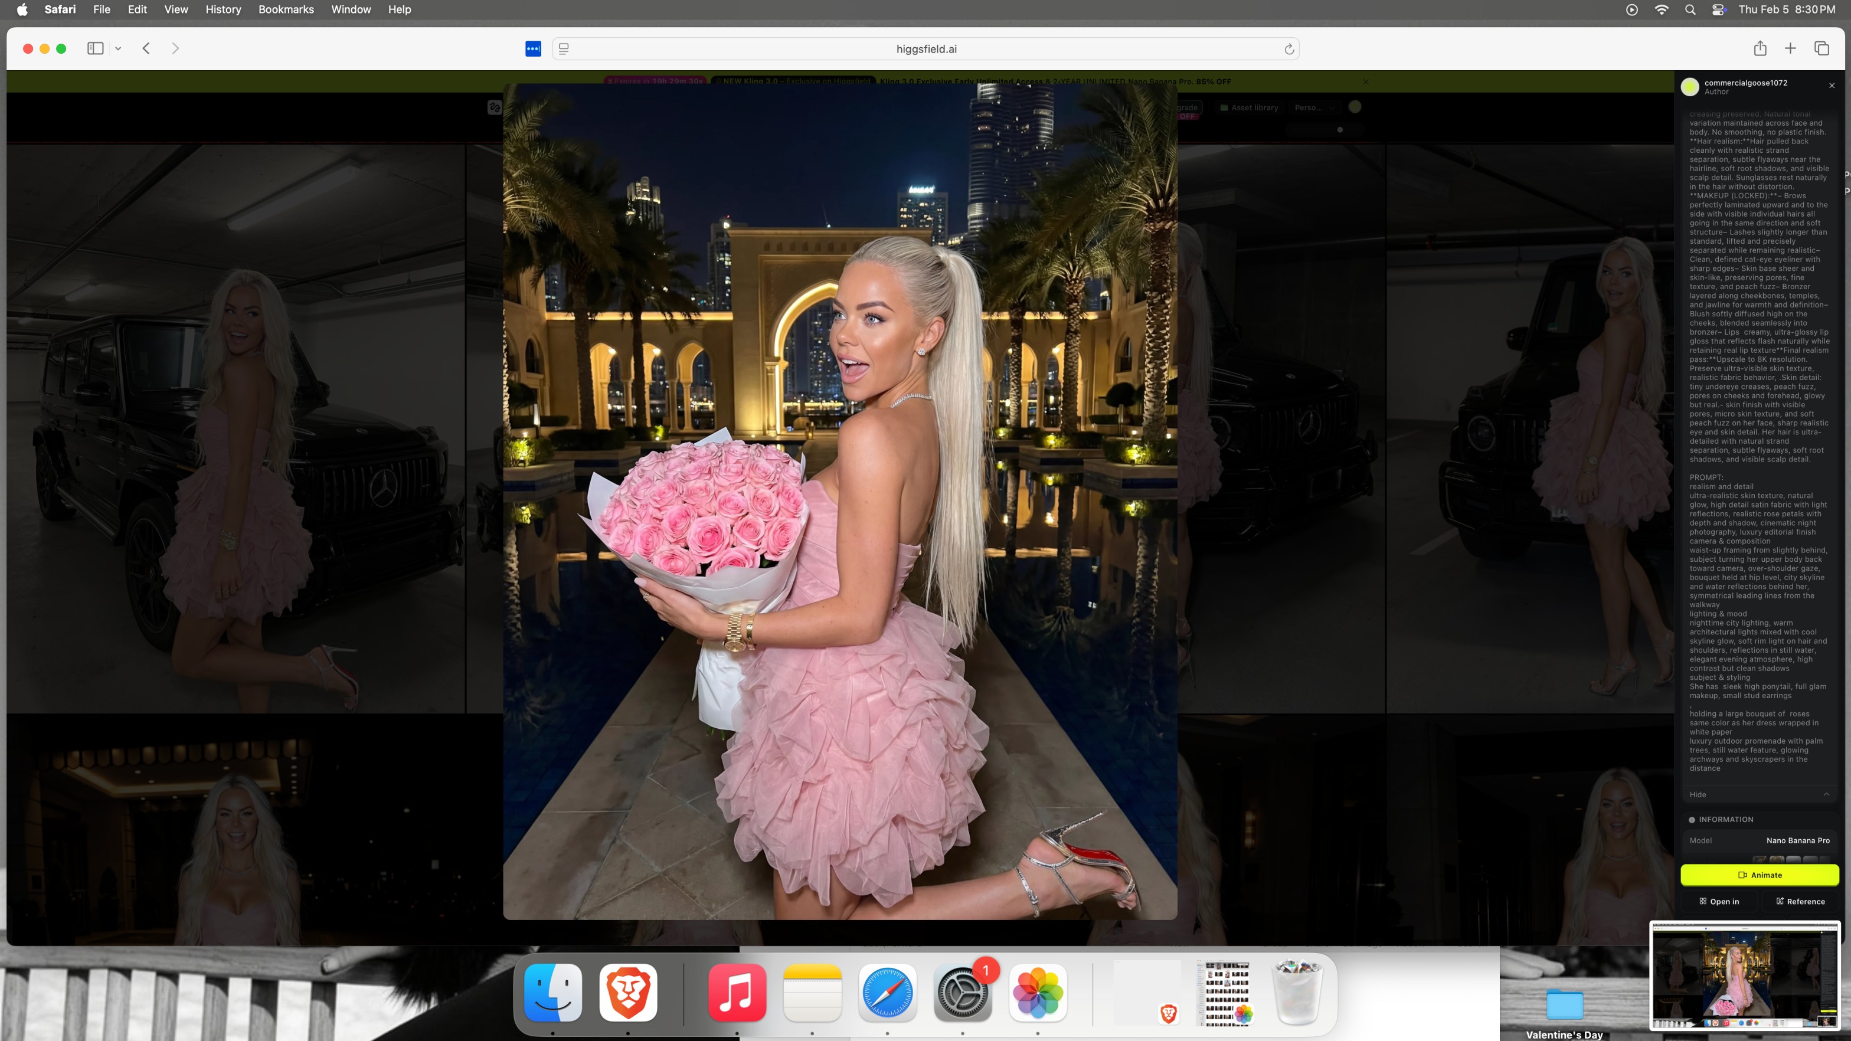Toggle the Safari sidebar
The image size is (1851, 1041).
(x=95, y=48)
